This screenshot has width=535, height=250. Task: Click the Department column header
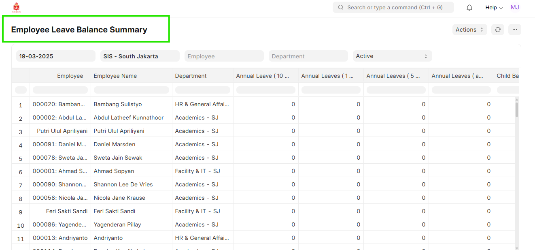tap(191, 76)
